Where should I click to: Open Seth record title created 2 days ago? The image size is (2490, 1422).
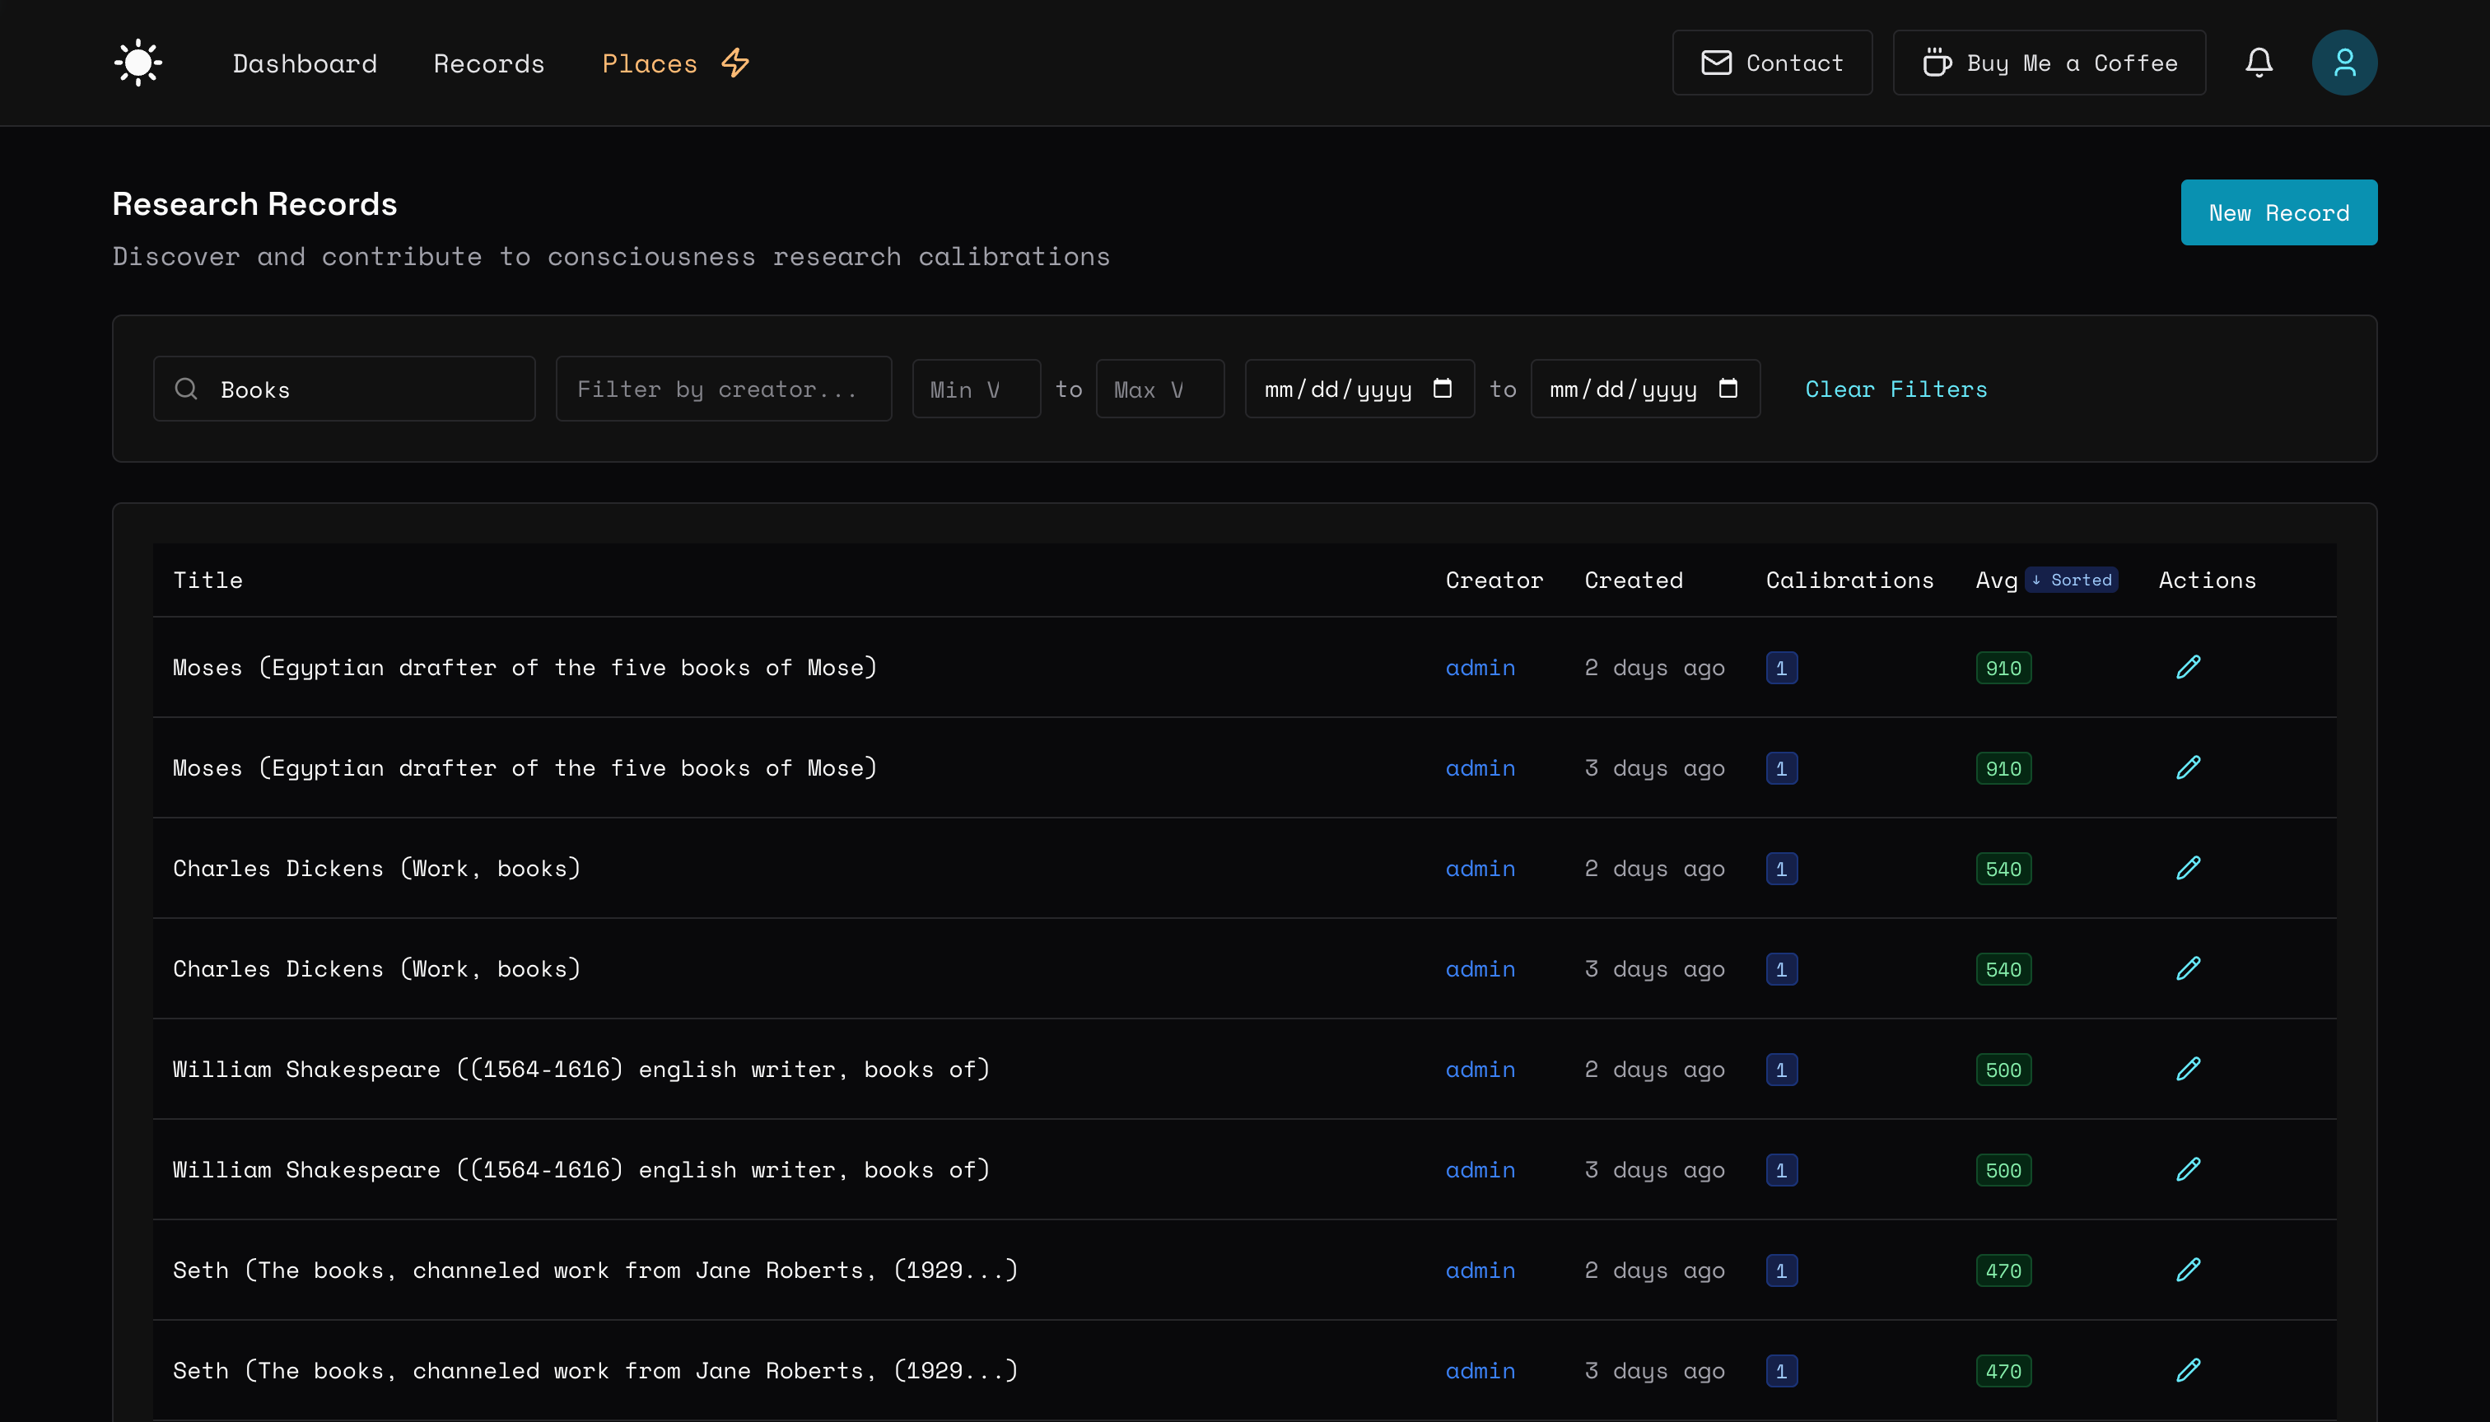[x=595, y=1270]
